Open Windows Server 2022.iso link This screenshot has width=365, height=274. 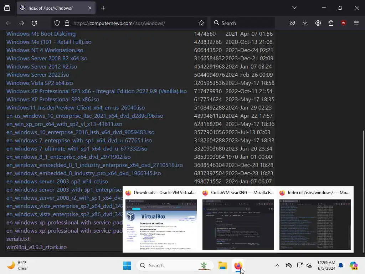(x=38, y=75)
